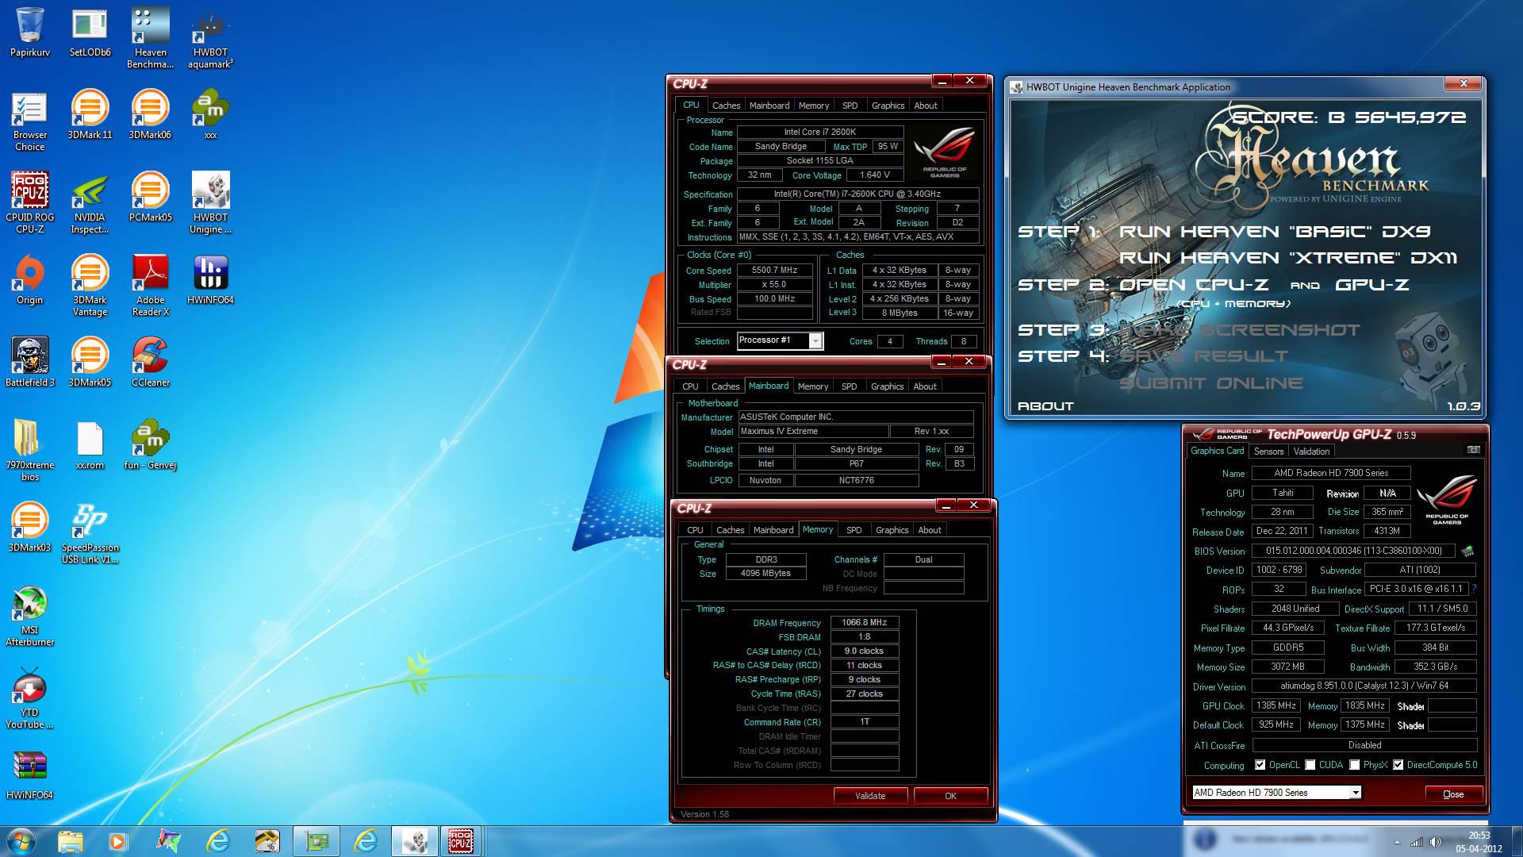Click GPU-Z screenshot camera icon
The height and width of the screenshot is (857, 1523).
click(x=1473, y=450)
